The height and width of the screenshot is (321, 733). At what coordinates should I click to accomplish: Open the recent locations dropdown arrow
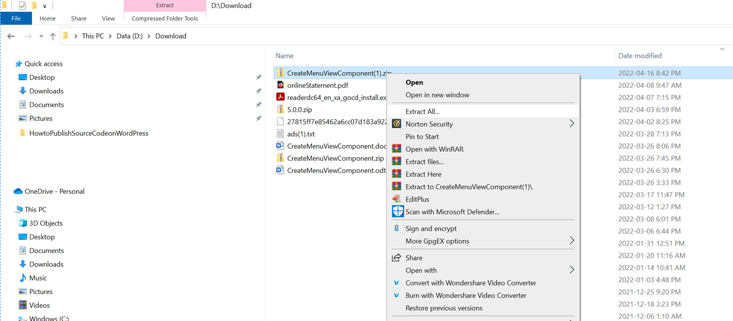coord(41,36)
